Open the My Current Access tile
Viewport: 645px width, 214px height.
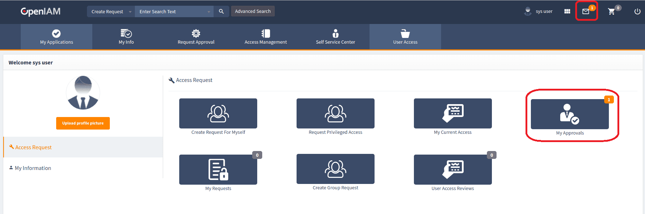(453, 113)
